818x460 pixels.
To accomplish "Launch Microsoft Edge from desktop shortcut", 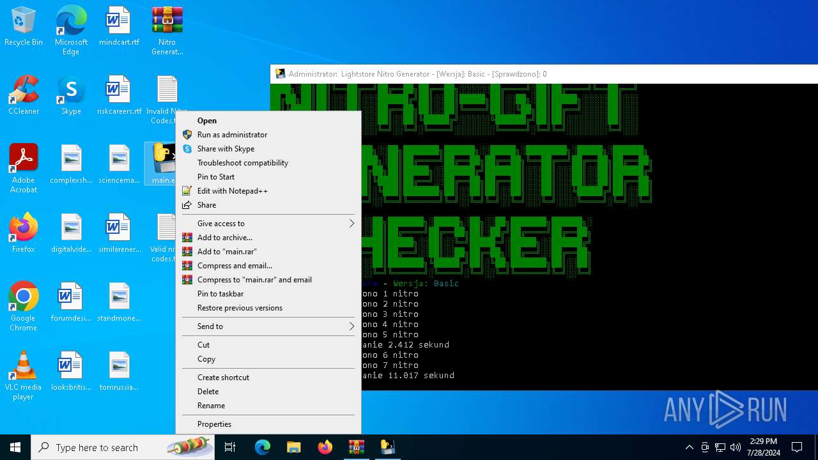I will [71, 31].
